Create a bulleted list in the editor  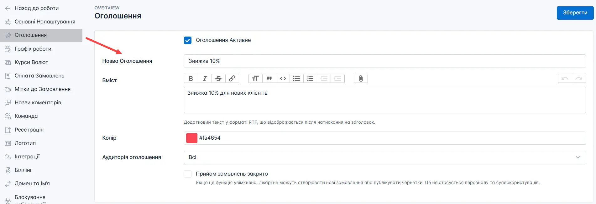click(x=296, y=78)
